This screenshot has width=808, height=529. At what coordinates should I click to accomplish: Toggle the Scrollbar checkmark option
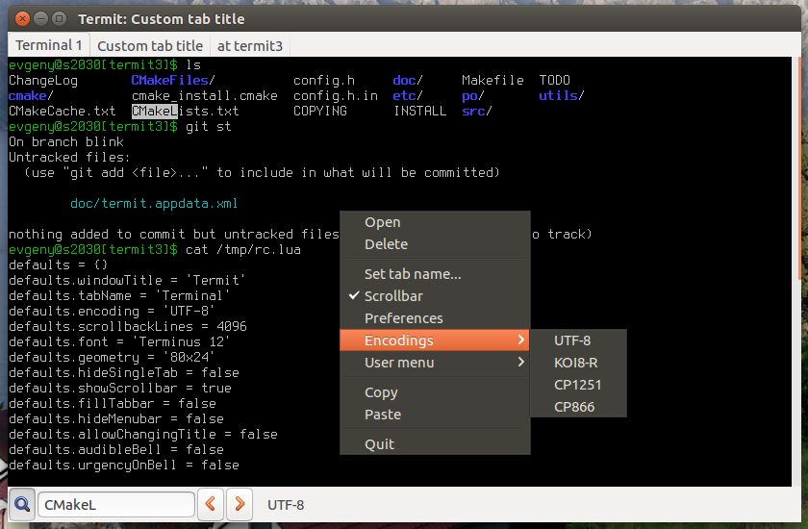(x=392, y=296)
